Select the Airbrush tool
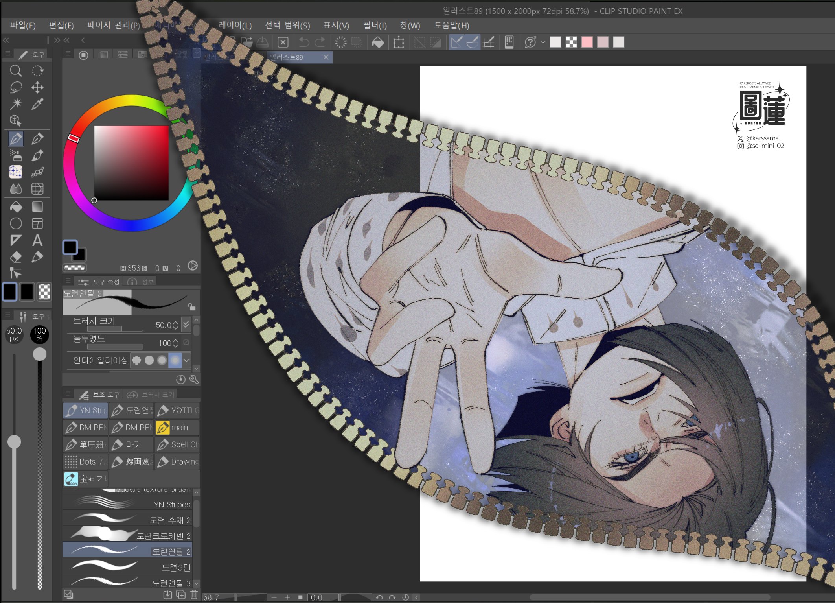Image resolution: width=835 pixels, height=603 pixels. tap(16, 156)
